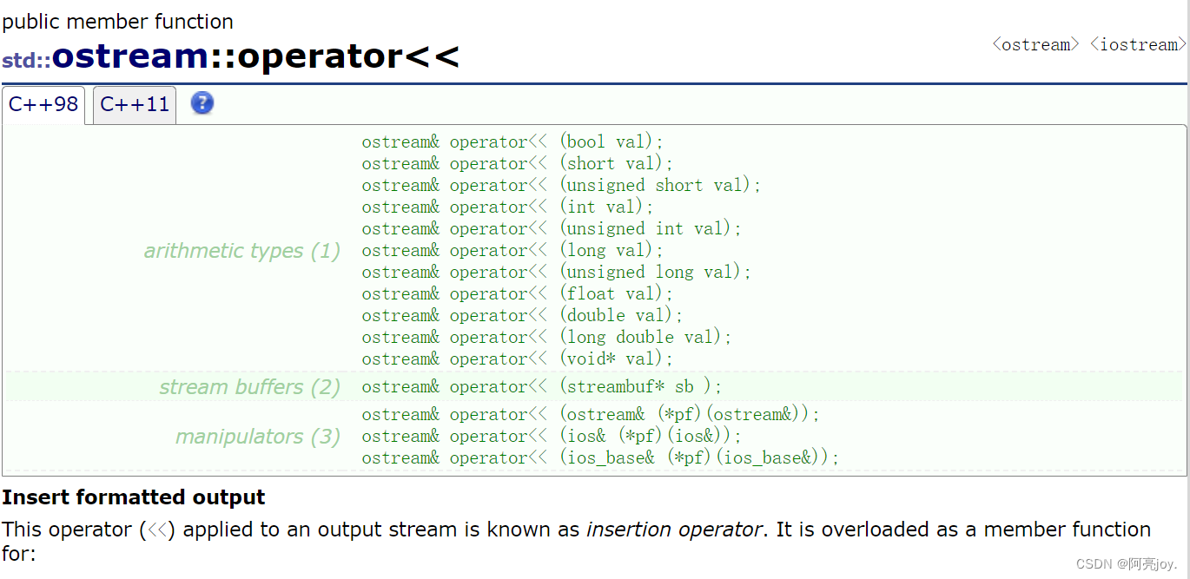The width and height of the screenshot is (1190, 579).
Task: Click the operator<< (unsigned short val) line
Action: [x=561, y=186]
